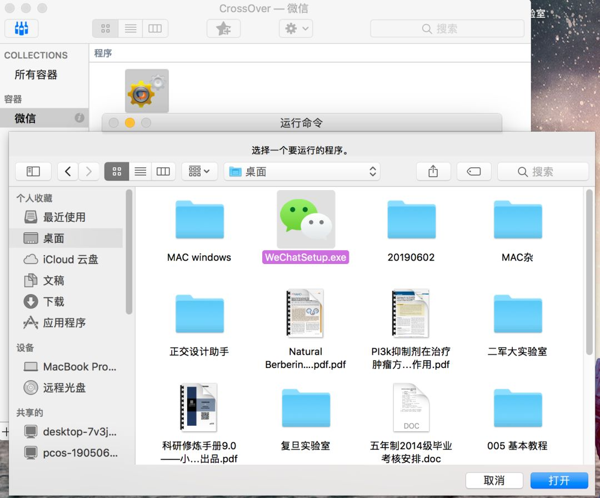Select the PI3k抑制剂 pdf file
The image size is (600, 498).
411,313
